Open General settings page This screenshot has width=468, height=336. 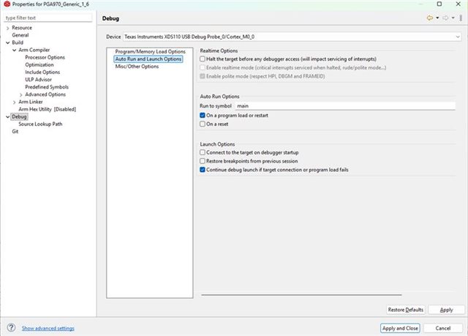(x=20, y=35)
